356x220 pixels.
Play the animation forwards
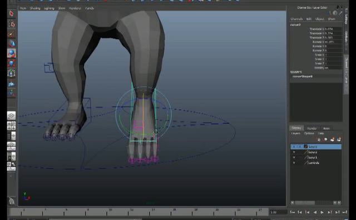tap(322, 212)
